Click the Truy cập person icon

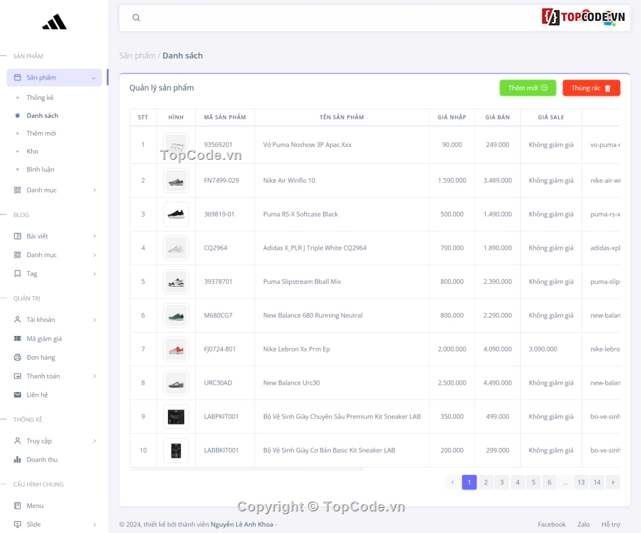pyautogui.click(x=17, y=441)
